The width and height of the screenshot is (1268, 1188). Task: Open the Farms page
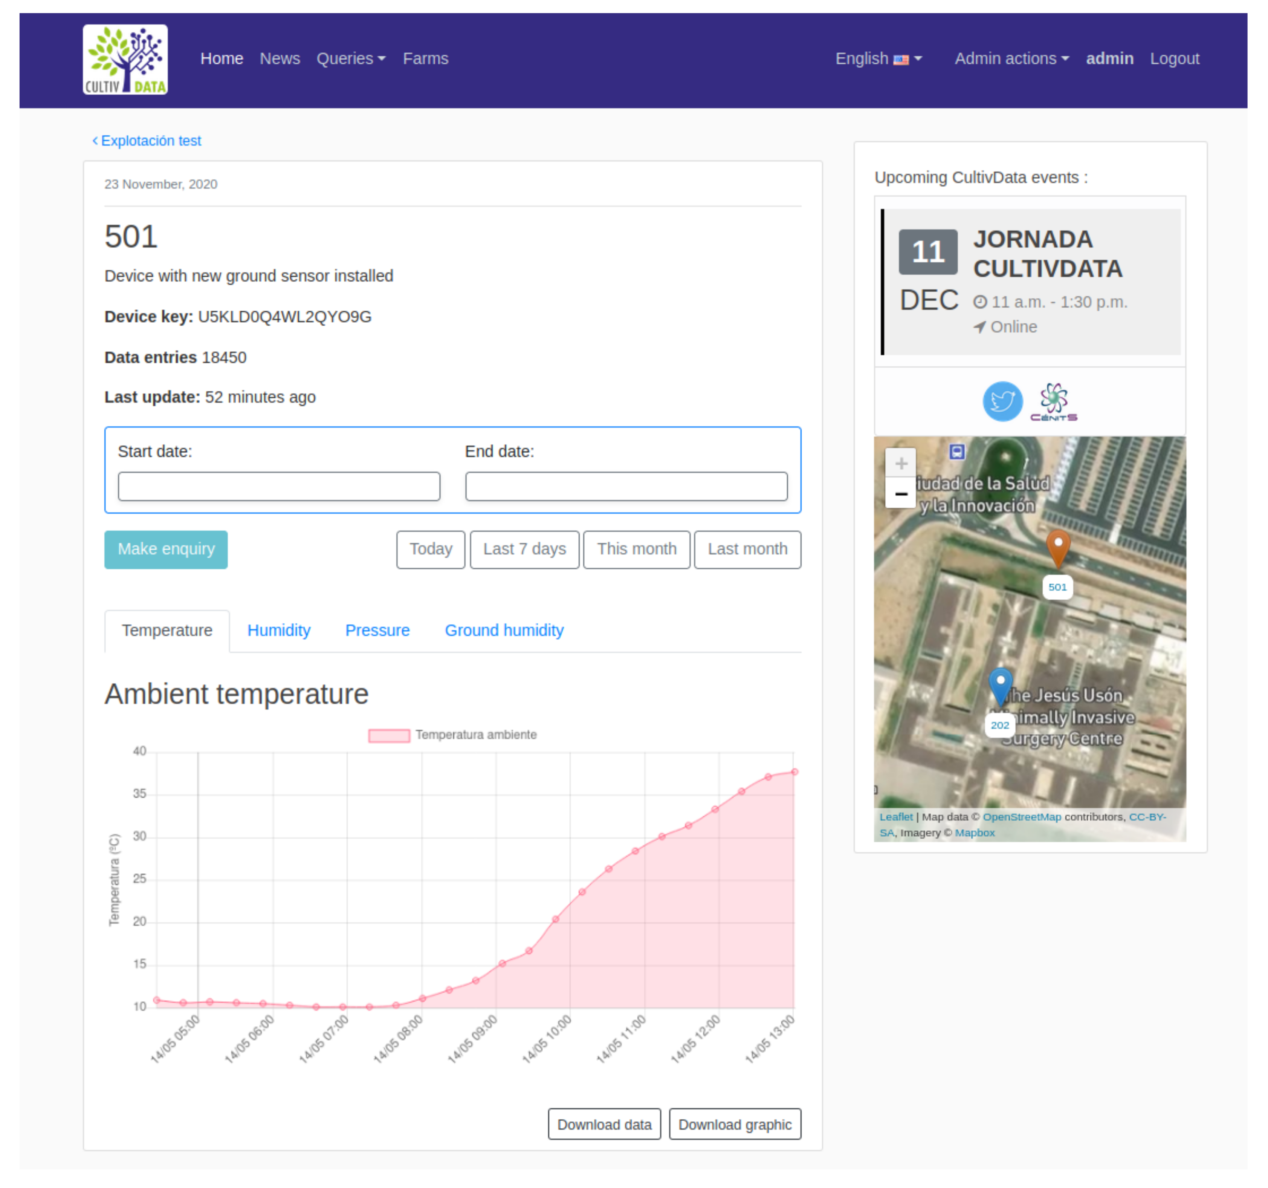coord(425,59)
